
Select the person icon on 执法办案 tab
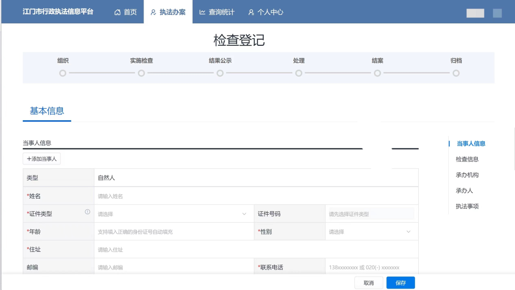(x=153, y=12)
